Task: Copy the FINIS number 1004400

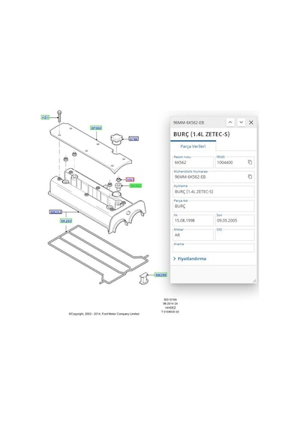Action: (250, 162)
